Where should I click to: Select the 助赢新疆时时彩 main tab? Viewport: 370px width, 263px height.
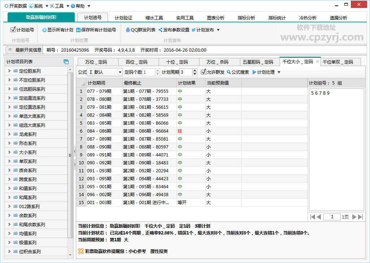click(41, 17)
